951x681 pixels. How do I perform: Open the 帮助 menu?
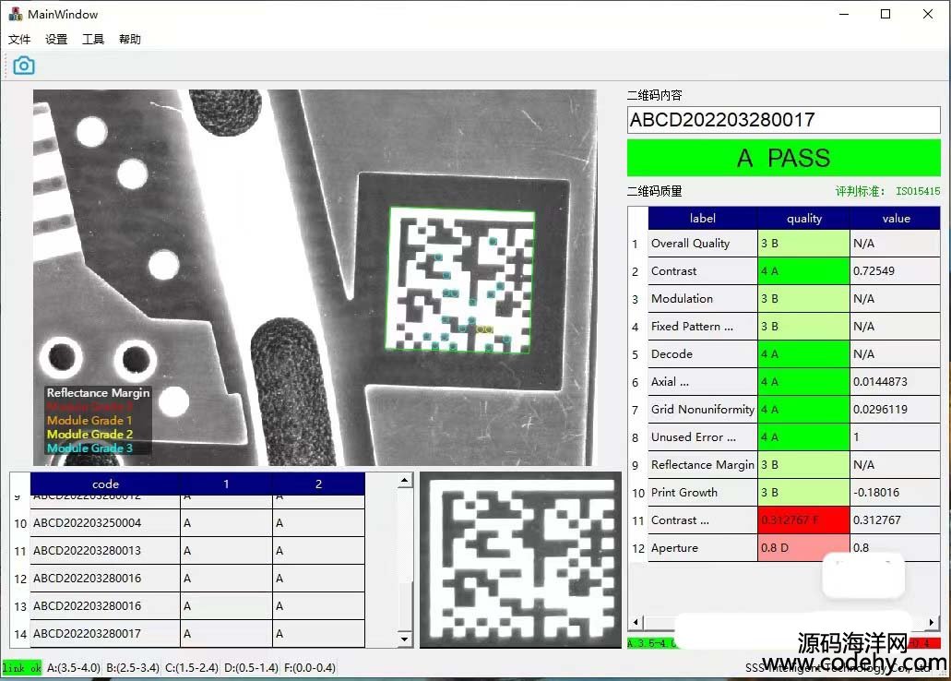click(130, 40)
